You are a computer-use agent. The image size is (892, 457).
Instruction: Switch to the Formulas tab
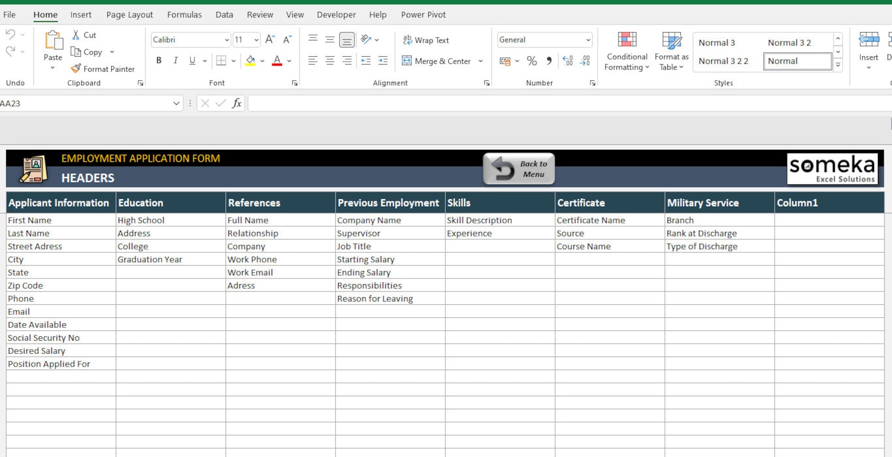(x=184, y=15)
